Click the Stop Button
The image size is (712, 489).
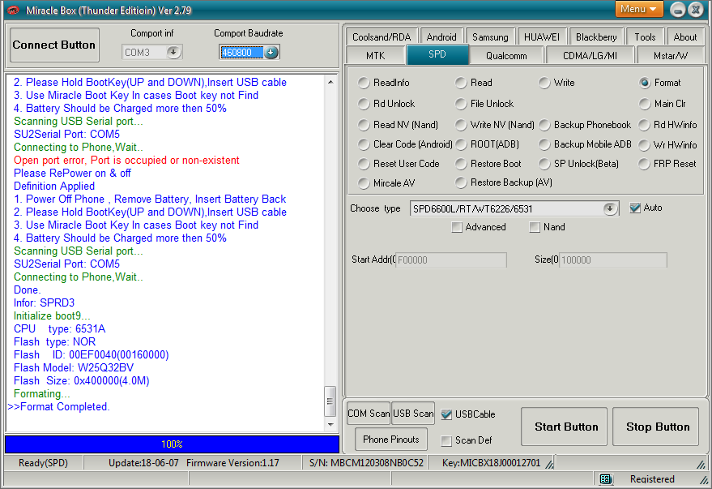tap(655, 427)
